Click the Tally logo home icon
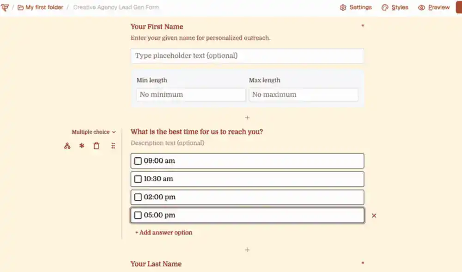Image resolution: width=462 pixels, height=272 pixels. tap(5, 7)
